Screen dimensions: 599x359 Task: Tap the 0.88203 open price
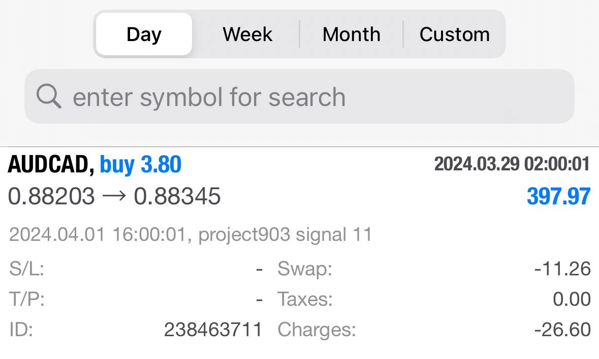(x=51, y=196)
